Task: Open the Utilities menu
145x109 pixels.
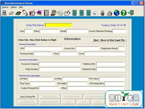Action: pos(14,7)
